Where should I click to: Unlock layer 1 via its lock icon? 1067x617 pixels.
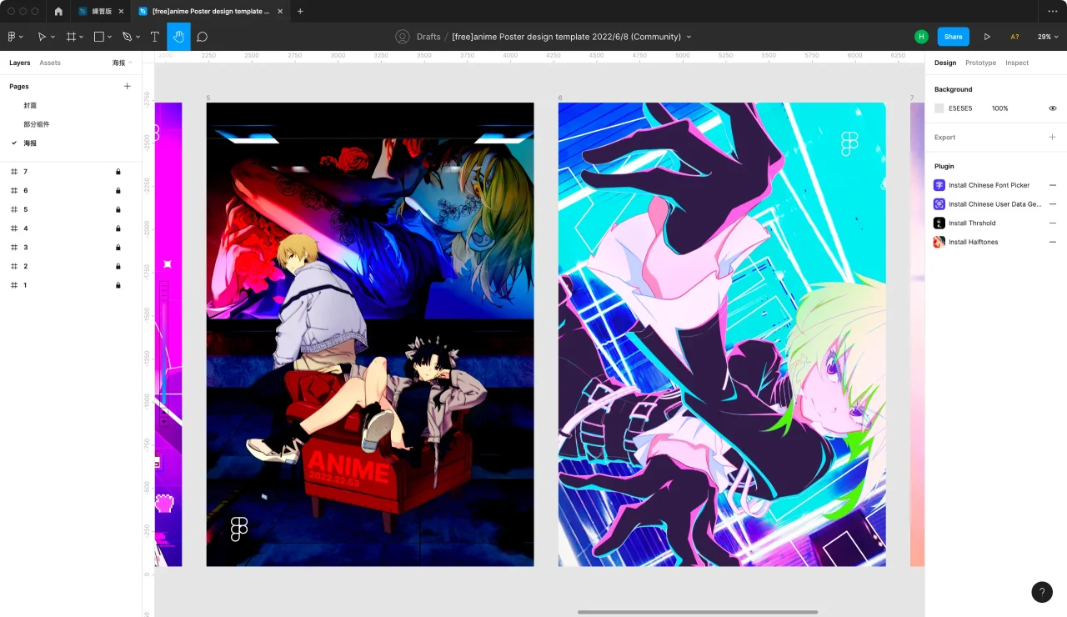(x=118, y=285)
